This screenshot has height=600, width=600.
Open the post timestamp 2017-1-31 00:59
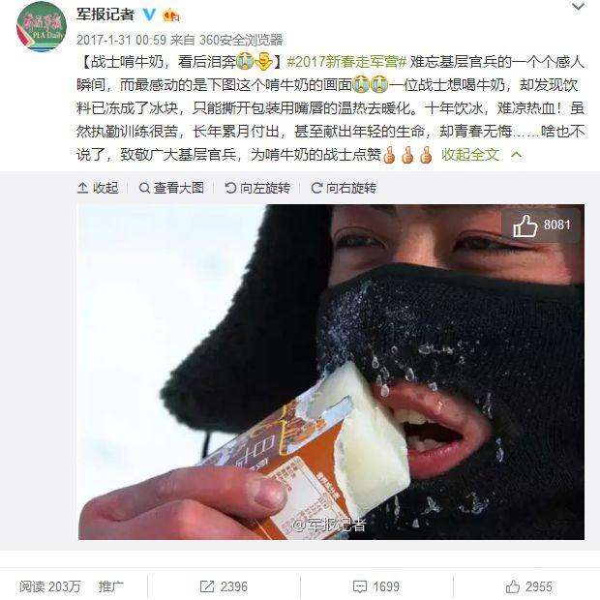pos(121,40)
